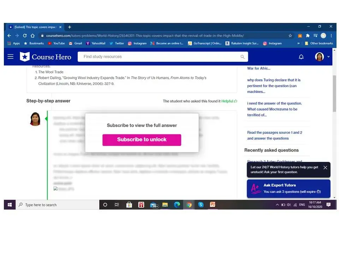
Task: Open a new browser tab
Action: (x=70, y=27)
